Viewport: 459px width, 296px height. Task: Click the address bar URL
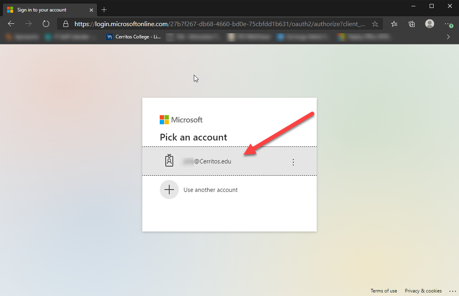[x=220, y=24]
